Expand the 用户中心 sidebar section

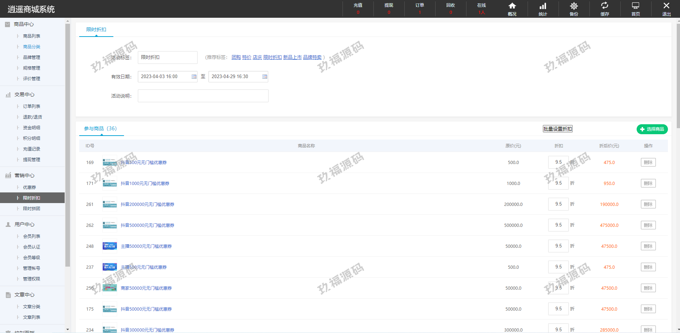pos(25,224)
